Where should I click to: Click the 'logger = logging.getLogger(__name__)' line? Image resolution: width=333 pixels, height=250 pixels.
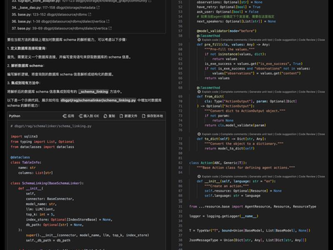click(224, 216)
